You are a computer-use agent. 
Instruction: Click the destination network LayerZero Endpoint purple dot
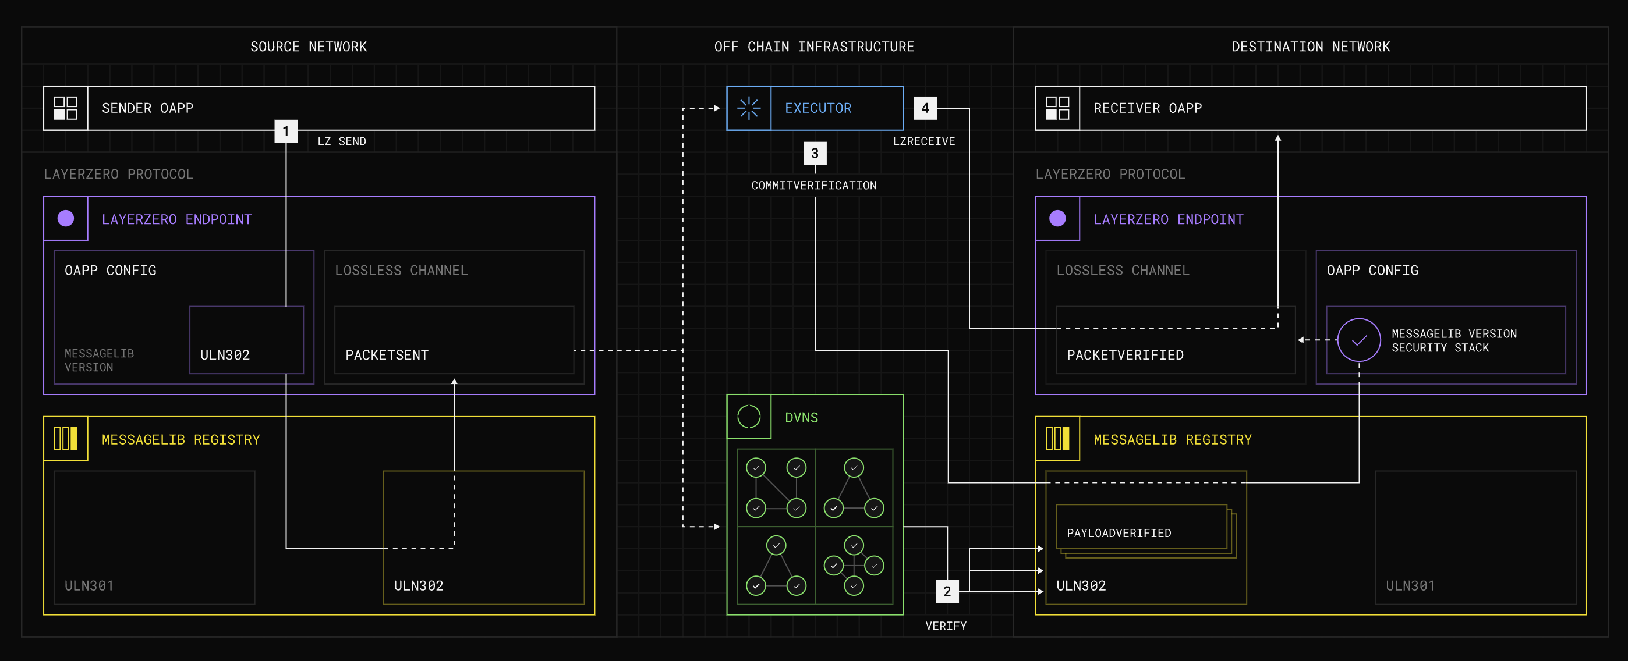[1057, 218]
